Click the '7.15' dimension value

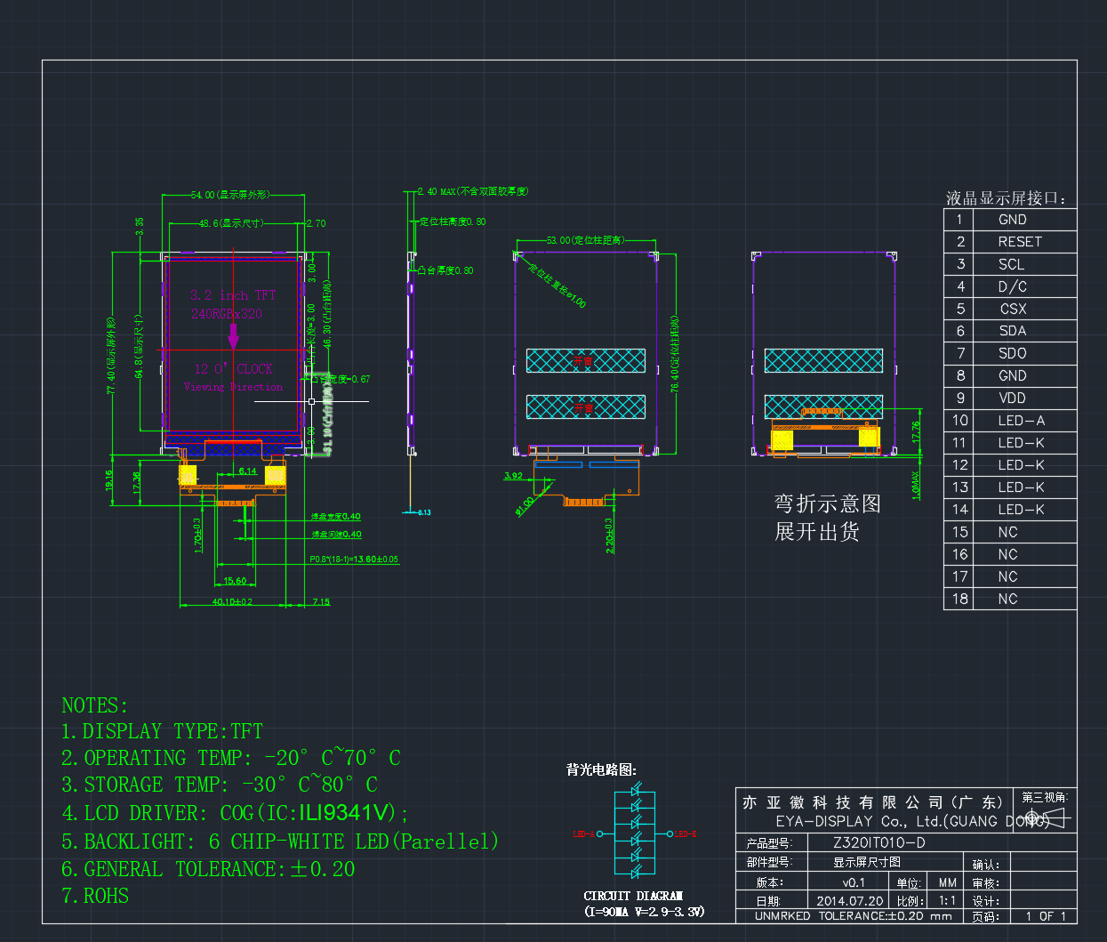click(321, 602)
